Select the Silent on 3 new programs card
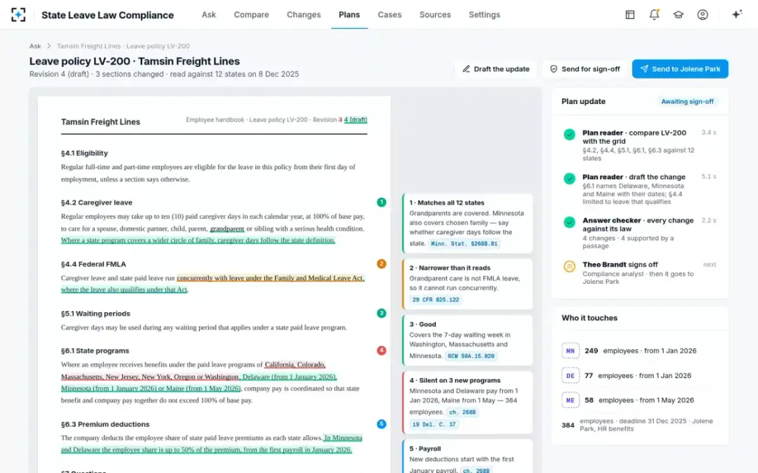The height and width of the screenshot is (473, 758). [x=467, y=402]
